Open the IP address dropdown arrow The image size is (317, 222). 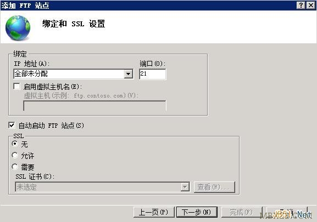click(128, 74)
